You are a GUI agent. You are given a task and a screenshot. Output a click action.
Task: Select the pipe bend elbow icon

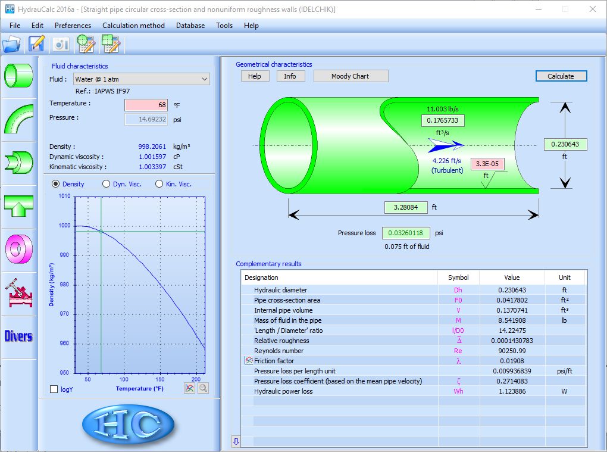(x=19, y=119)
